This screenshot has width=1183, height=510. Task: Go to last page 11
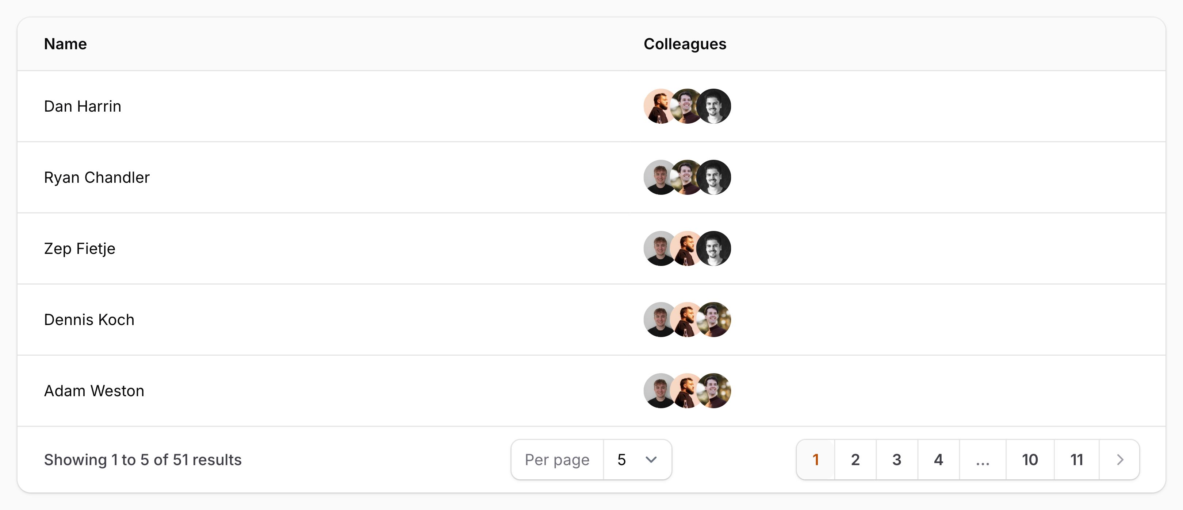(1076, 460)
